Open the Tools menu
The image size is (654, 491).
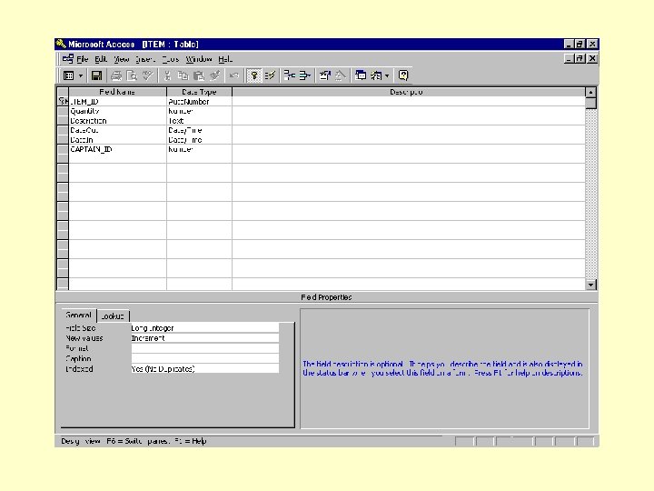tap(170, 59)
